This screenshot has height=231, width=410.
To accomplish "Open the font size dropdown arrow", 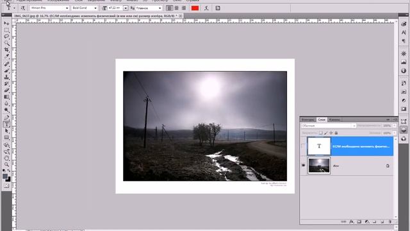I will [x=126, y=8].
